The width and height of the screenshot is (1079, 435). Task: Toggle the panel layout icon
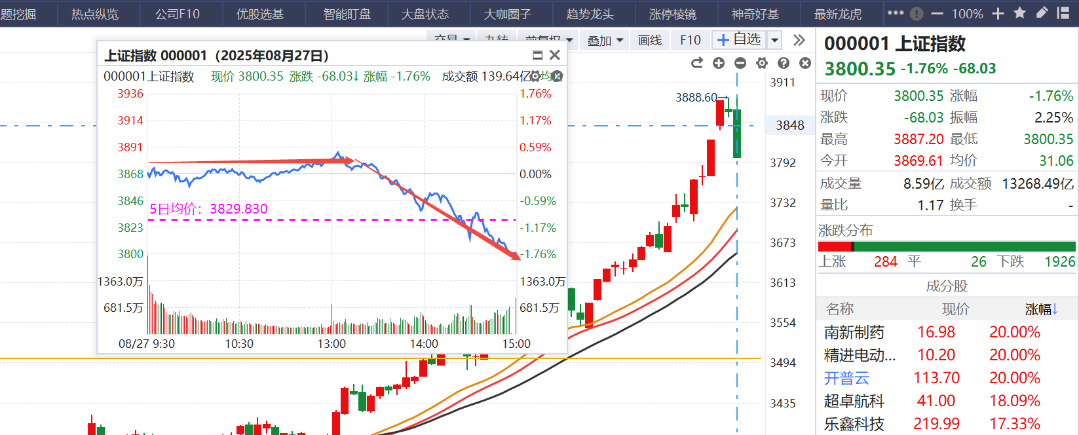(1063, 13)
